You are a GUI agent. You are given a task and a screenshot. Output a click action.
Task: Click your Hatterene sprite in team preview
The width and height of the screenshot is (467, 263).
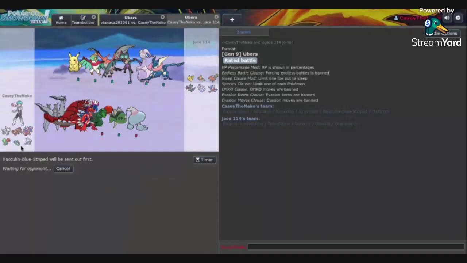138,119
